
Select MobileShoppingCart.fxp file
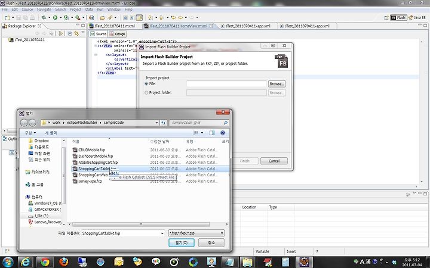pos(98,163)
